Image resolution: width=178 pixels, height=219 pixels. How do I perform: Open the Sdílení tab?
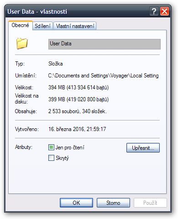coord(42,26)
